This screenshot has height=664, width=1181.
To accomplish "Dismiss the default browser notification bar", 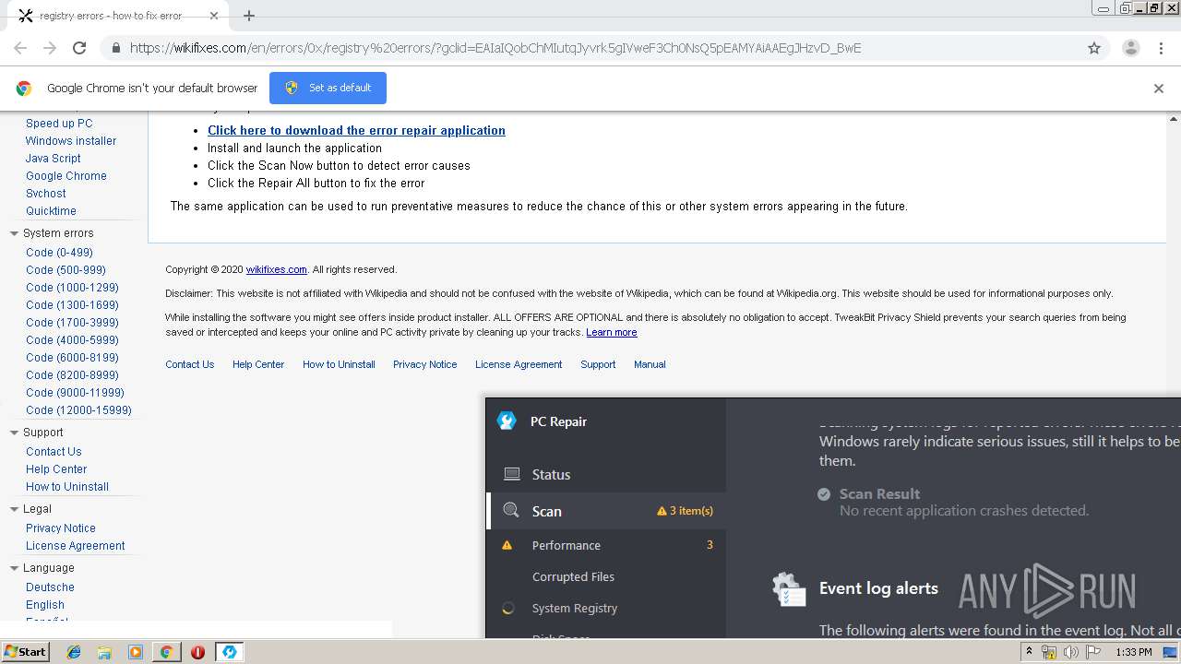I will point(1159,89).
